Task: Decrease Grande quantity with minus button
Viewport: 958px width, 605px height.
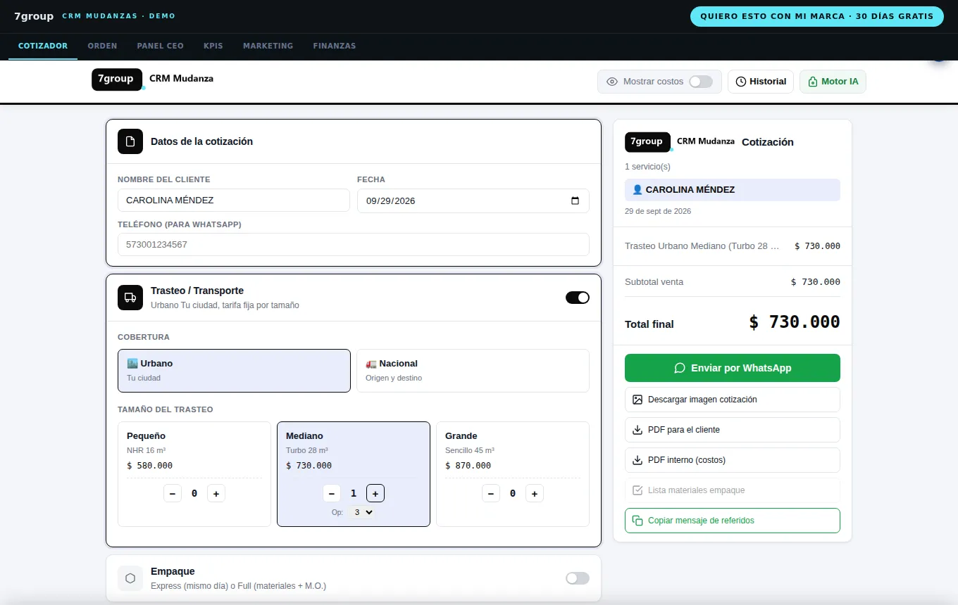Action: point(491,493)
